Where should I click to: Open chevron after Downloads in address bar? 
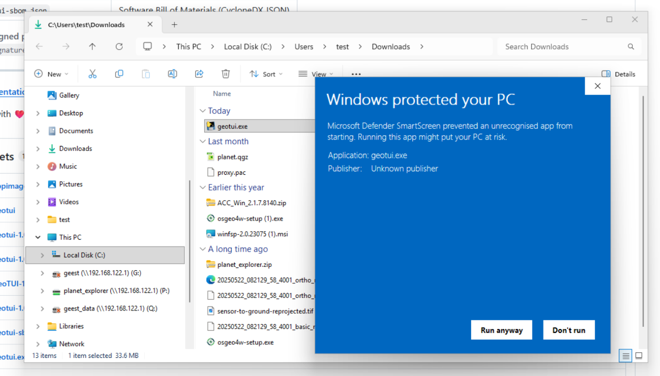(x=422, y=47)
